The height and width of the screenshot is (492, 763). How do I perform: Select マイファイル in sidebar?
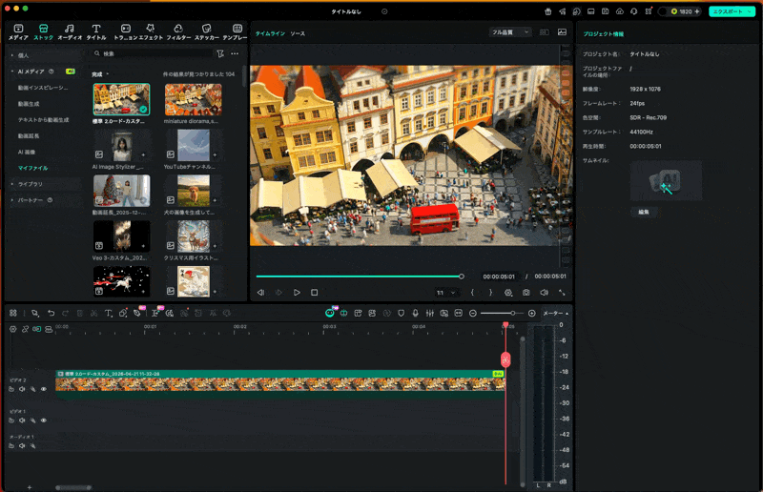coord(32,168)
